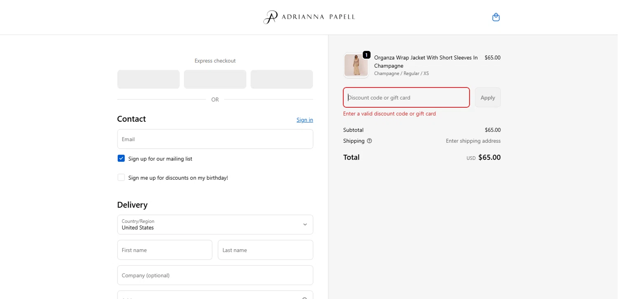
Task: Focus the Last name field
Action: (265, 250)
